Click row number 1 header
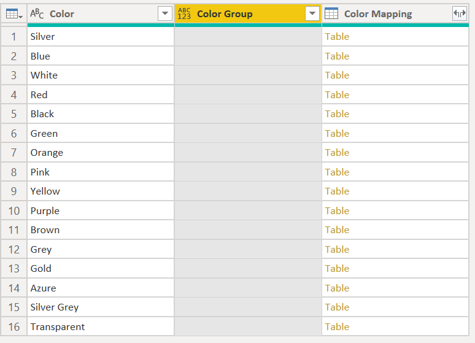This screenshot has height=343, width=475. point(14,37)
